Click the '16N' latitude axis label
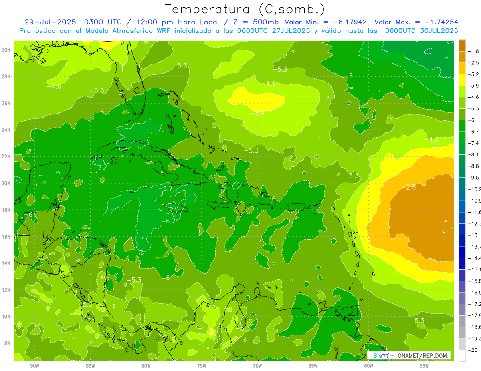The image size is (481, 371). pyautogui.click(x=6, y=237)
